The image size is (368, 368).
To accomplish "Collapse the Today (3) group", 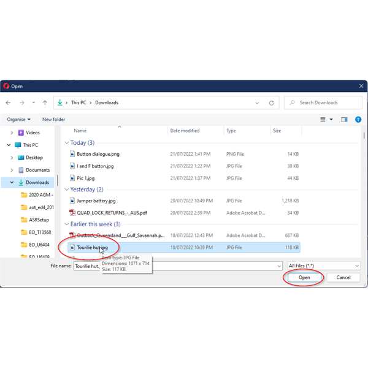I will 67,143.
